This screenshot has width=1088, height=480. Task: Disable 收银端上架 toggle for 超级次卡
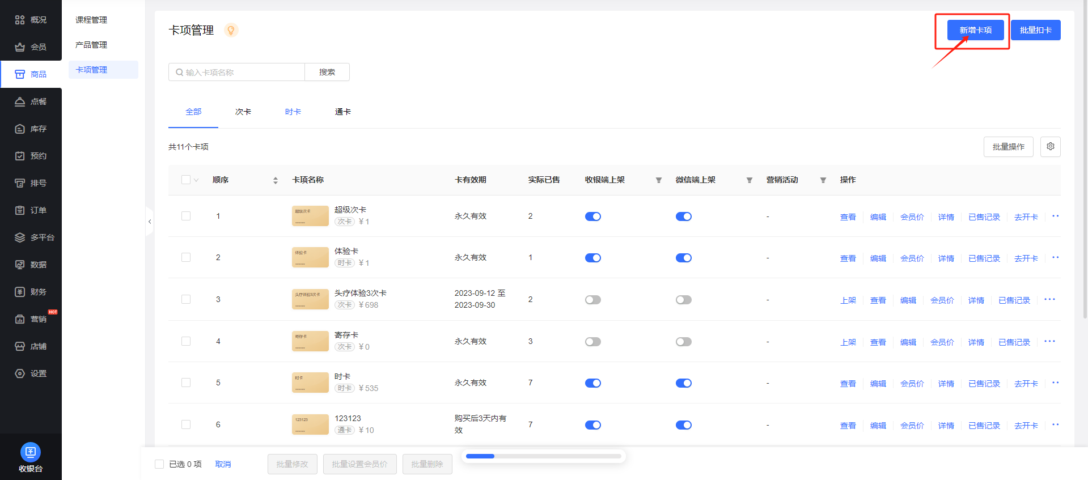click(592, 216)
